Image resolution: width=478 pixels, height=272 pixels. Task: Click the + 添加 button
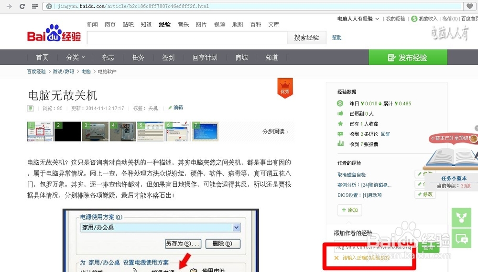coord(350,210)
